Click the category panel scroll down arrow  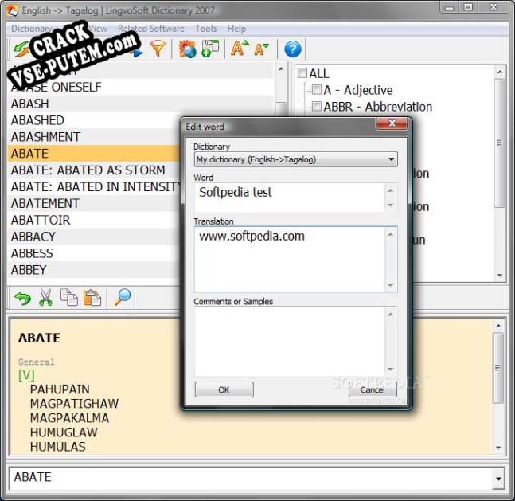(500, 276)
